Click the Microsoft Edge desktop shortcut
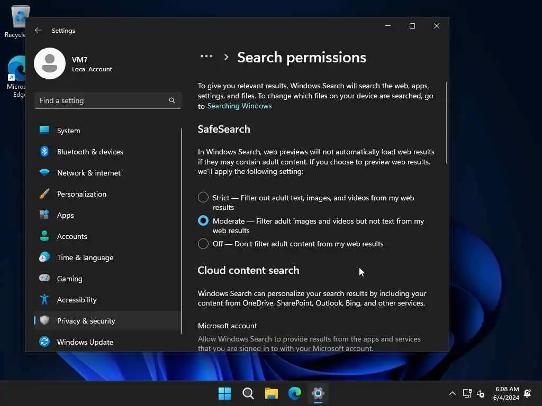This screenshot has height=406, width=542. point(16,77)
